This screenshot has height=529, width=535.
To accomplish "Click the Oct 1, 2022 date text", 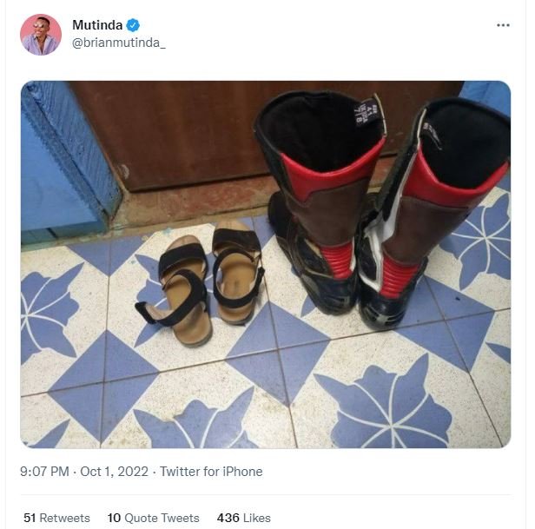I will click(x=115, y=472).
